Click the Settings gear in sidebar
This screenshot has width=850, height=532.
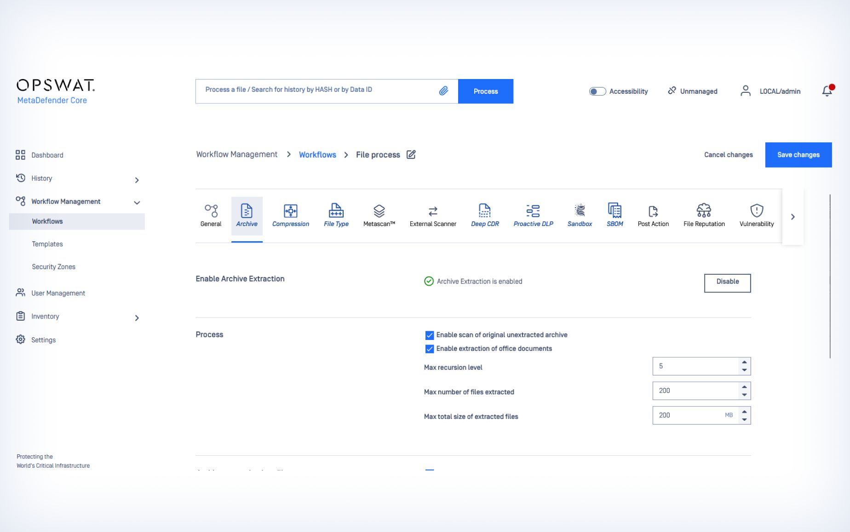click(21, 340)
